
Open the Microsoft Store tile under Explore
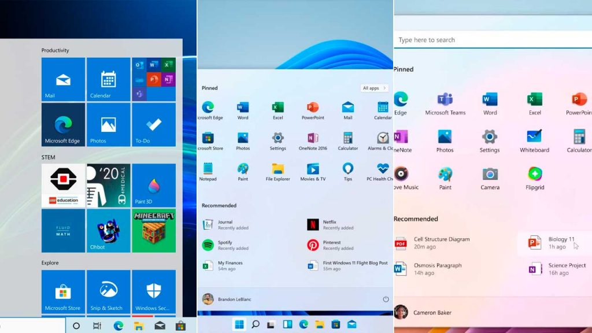point(63,291)
